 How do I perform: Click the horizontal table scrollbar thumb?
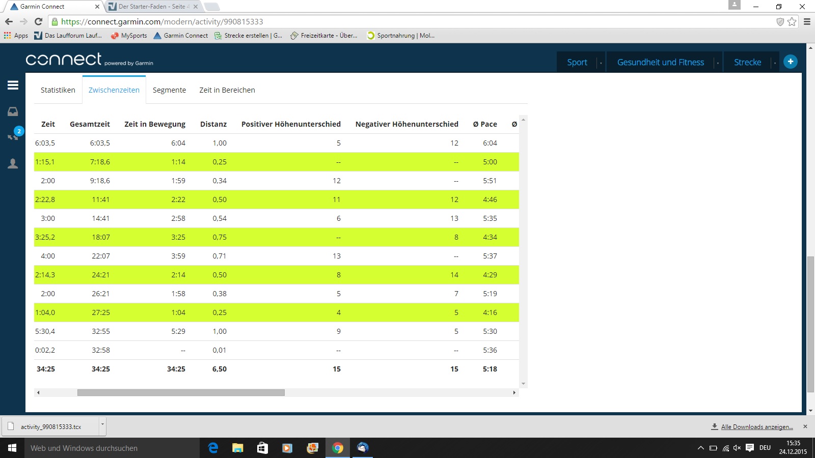(x=181, y=392)
